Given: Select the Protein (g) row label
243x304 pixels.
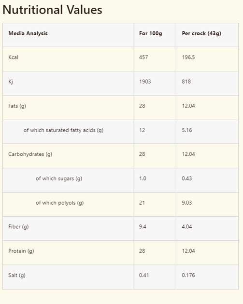Looking at the screenshot, I should point(21,251).
